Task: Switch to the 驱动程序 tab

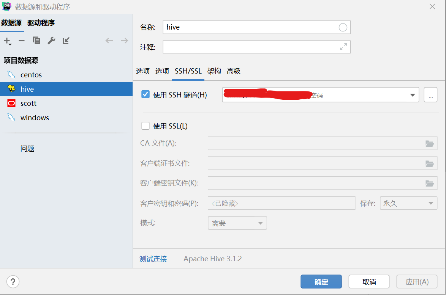Action: (x=41, y=23)
